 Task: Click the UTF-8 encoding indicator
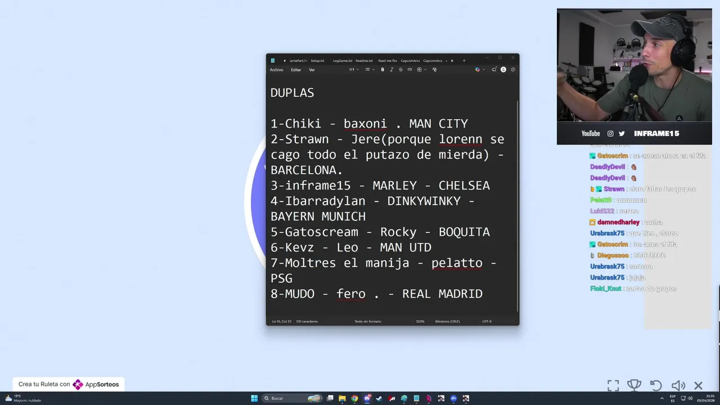[x=487, y=321]
